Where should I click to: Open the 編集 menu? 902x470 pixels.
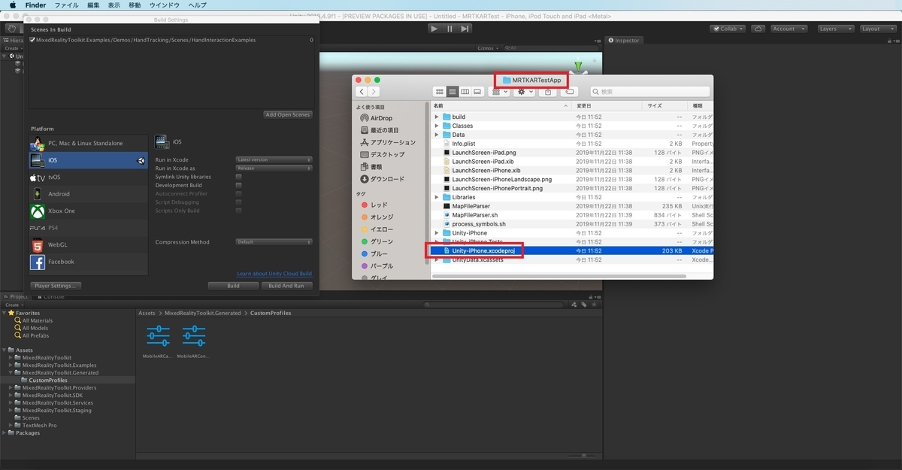(x=93, y=5)
